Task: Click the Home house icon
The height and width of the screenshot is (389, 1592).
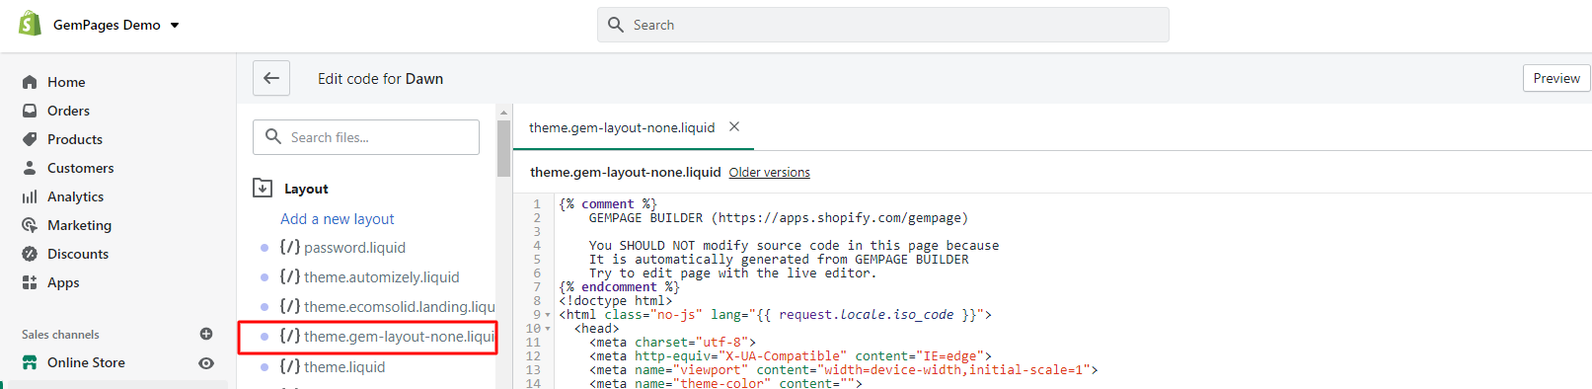Action: [30, 82]
